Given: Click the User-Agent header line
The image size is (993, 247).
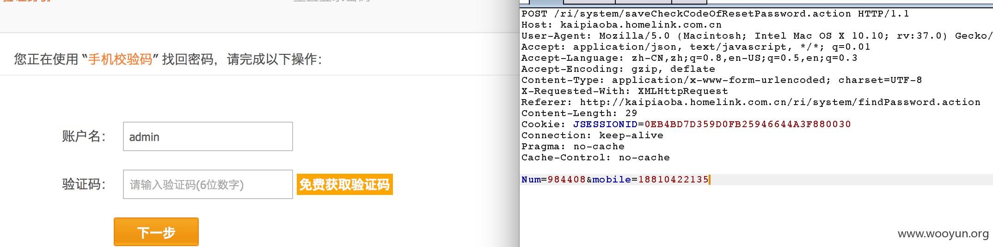Looking at the screenshot, I should [757, 36].
